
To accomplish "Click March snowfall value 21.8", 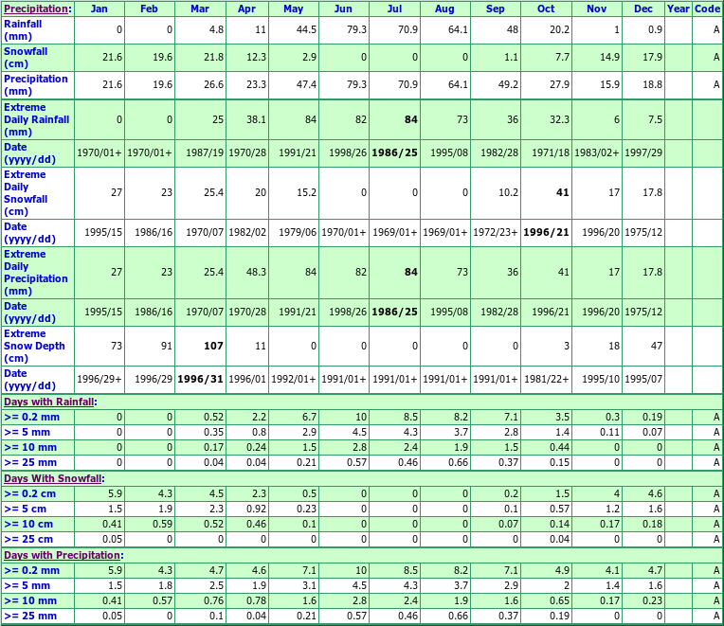I will tap(213, 57).
